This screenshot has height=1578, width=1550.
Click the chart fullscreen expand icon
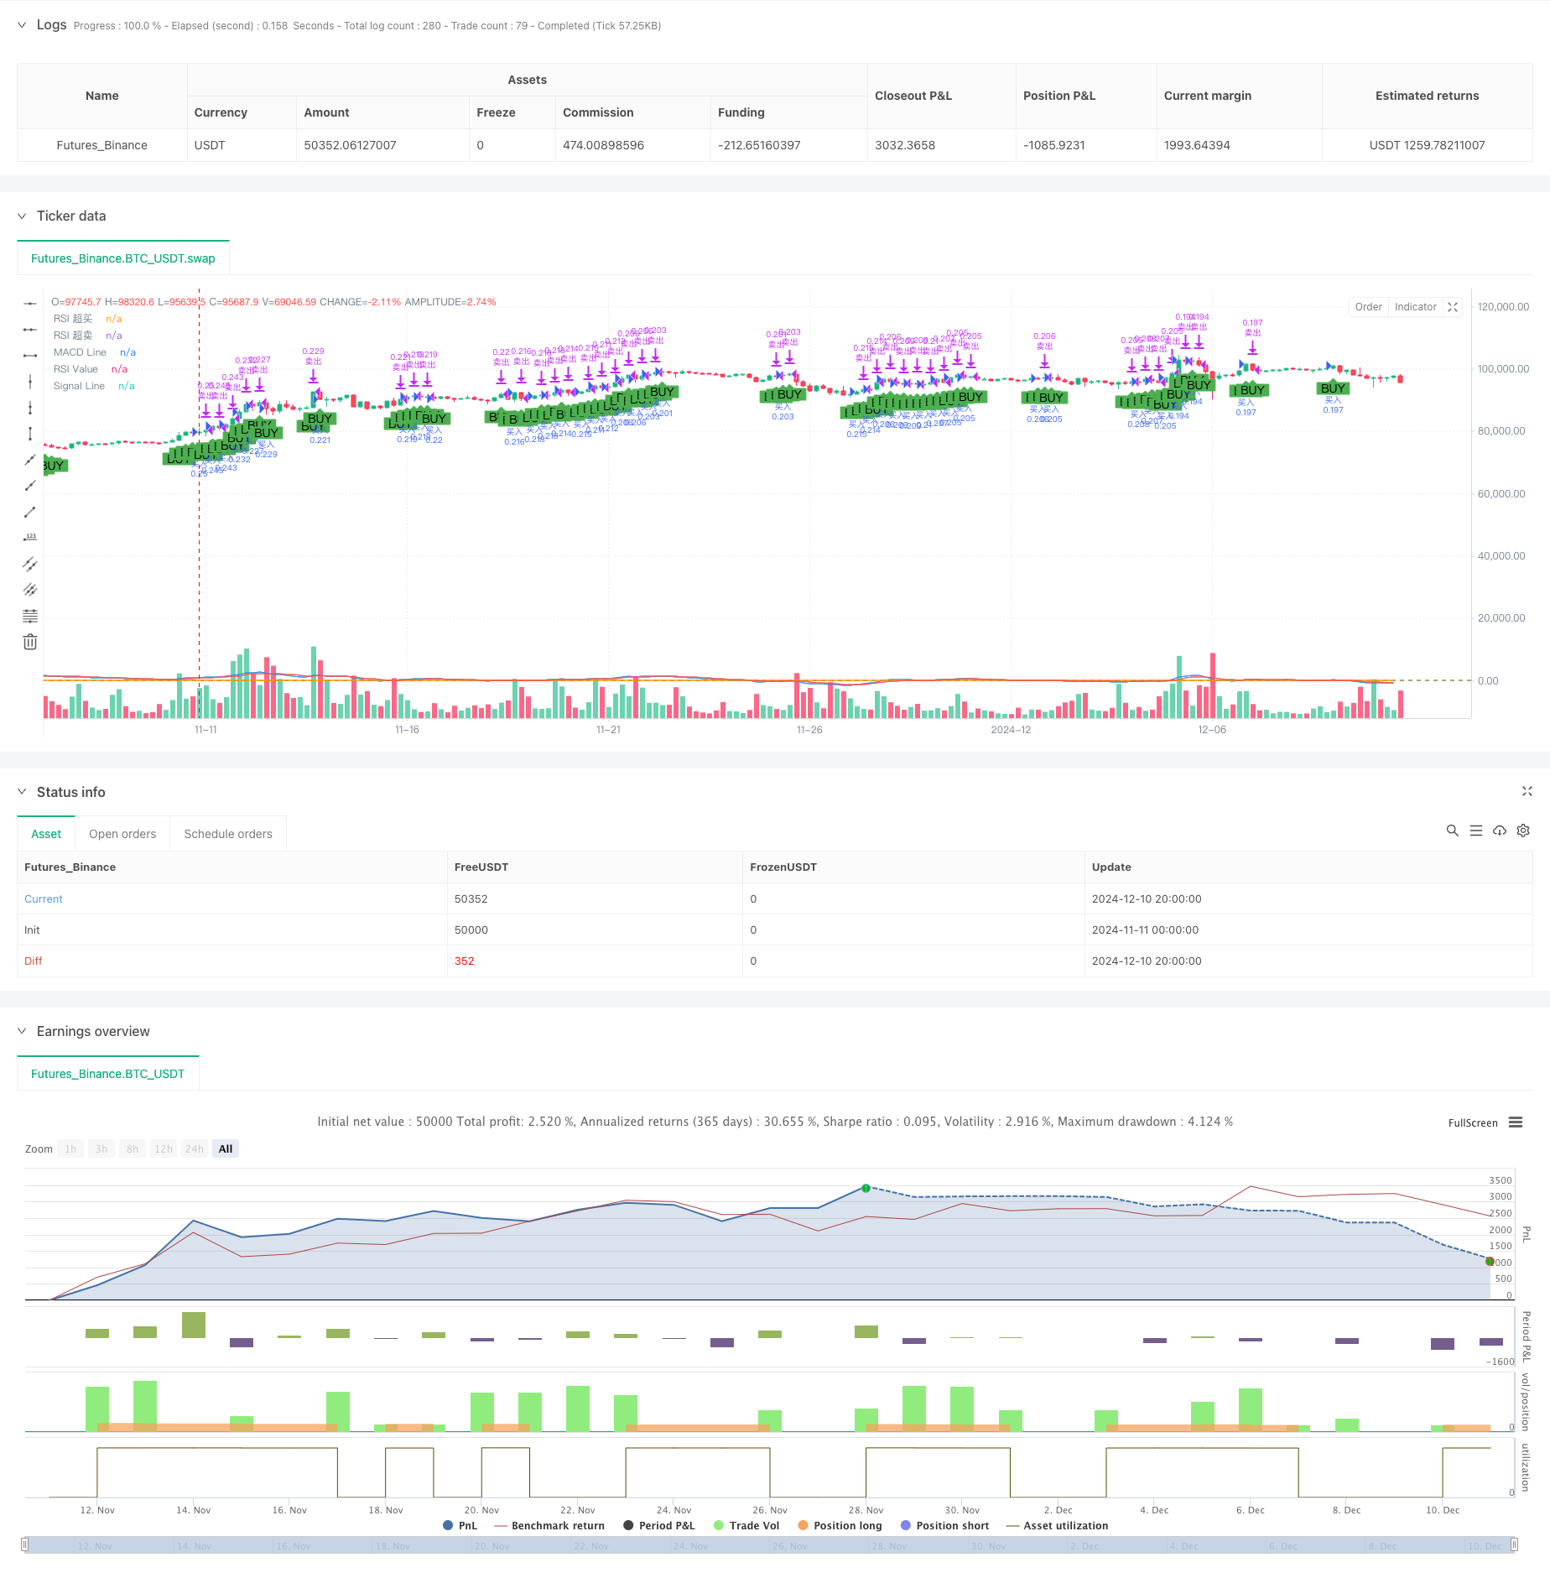point(1454,307)
